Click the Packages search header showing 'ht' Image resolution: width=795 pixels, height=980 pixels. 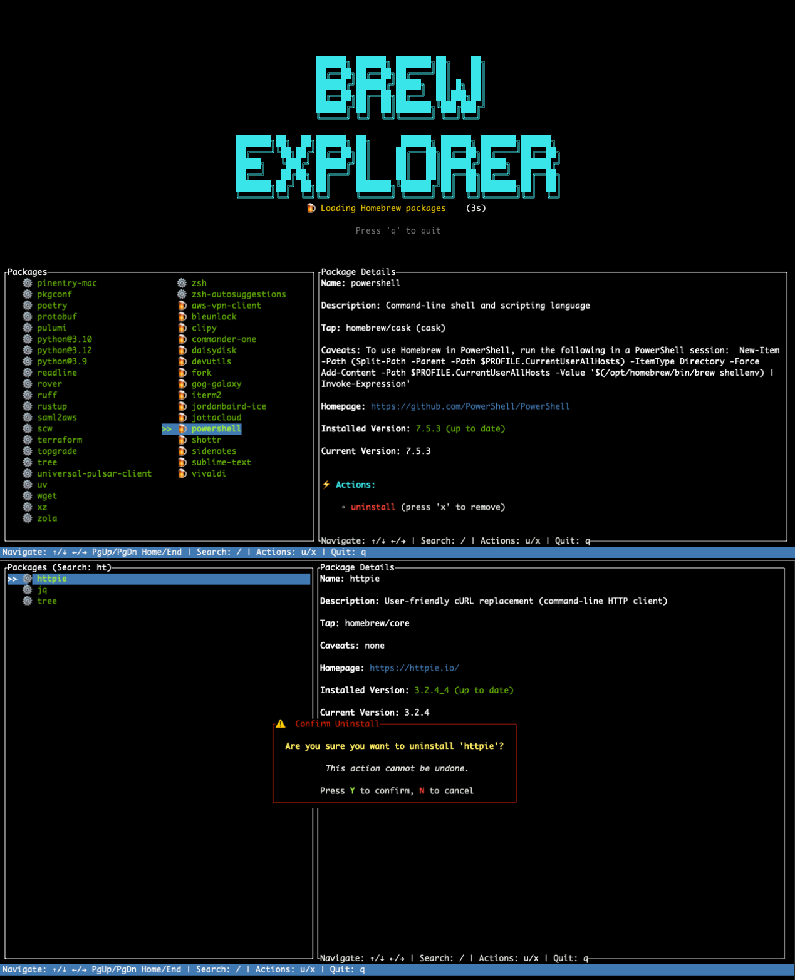59,567
